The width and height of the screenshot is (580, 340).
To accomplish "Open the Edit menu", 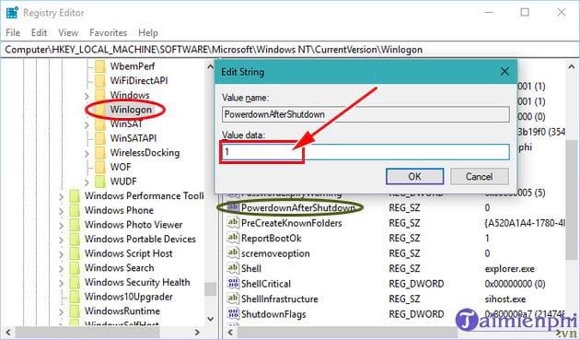I will (39, 32).
